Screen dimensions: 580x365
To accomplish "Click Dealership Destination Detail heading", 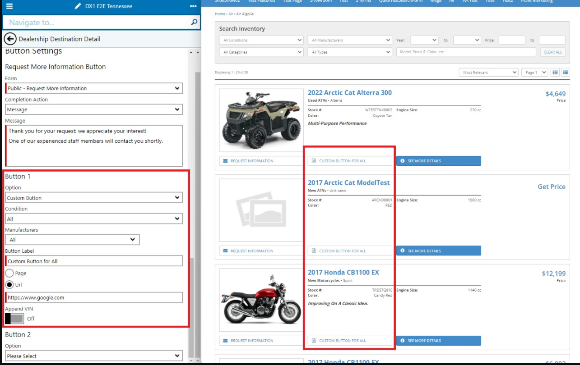I will coord(60,39).
